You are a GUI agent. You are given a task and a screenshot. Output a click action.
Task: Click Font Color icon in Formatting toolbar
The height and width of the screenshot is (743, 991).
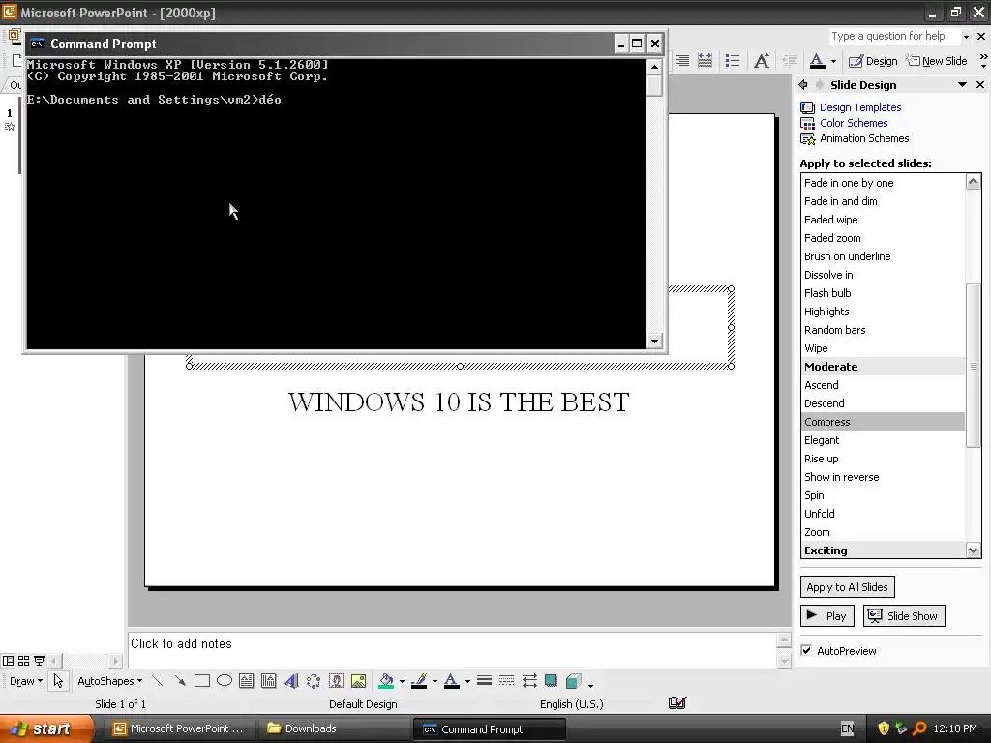pos(817,61)
